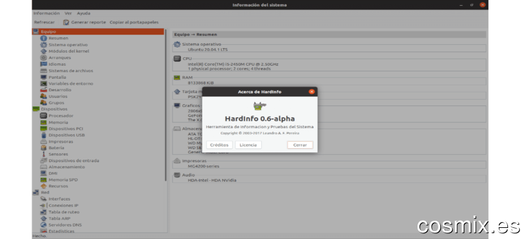Click the Sensores thermometer icon
521x239 pixels.
point(44,154)
